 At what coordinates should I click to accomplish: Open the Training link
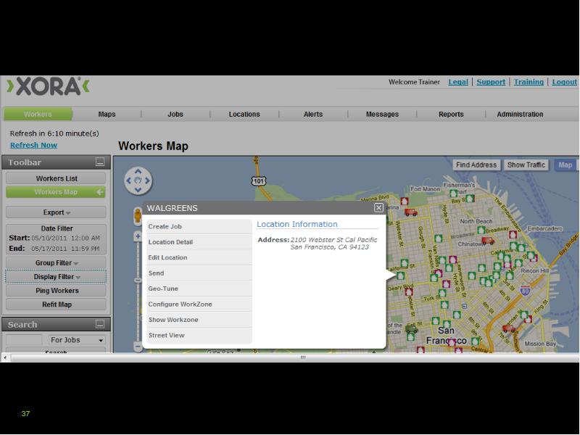[529, 82]
